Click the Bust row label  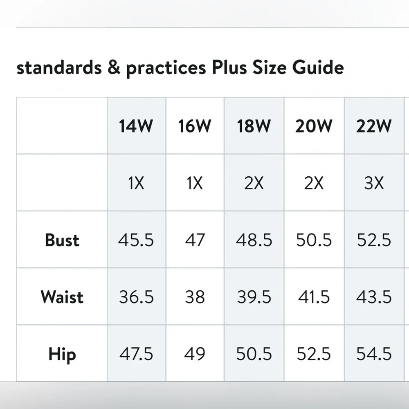(62, 240)
